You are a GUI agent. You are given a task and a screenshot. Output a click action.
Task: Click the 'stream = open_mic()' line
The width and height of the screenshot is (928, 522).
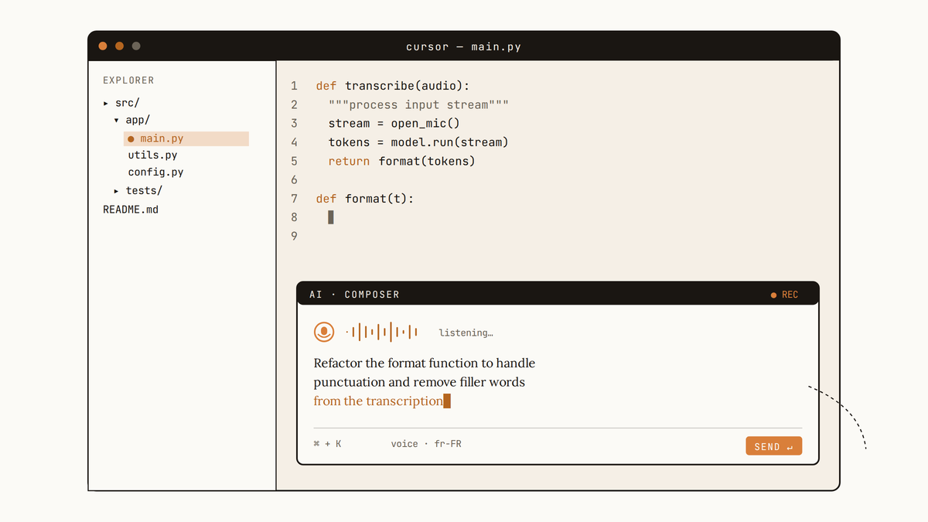click(x=394, y=124)
